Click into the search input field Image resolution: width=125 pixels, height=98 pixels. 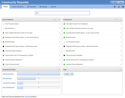[x=62, y=13]
